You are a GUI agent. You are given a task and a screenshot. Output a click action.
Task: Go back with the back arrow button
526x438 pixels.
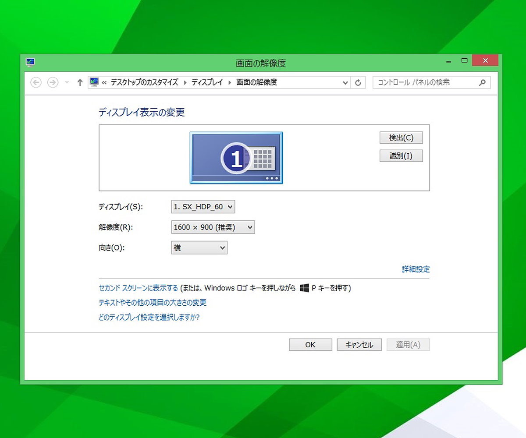(36, 82)
